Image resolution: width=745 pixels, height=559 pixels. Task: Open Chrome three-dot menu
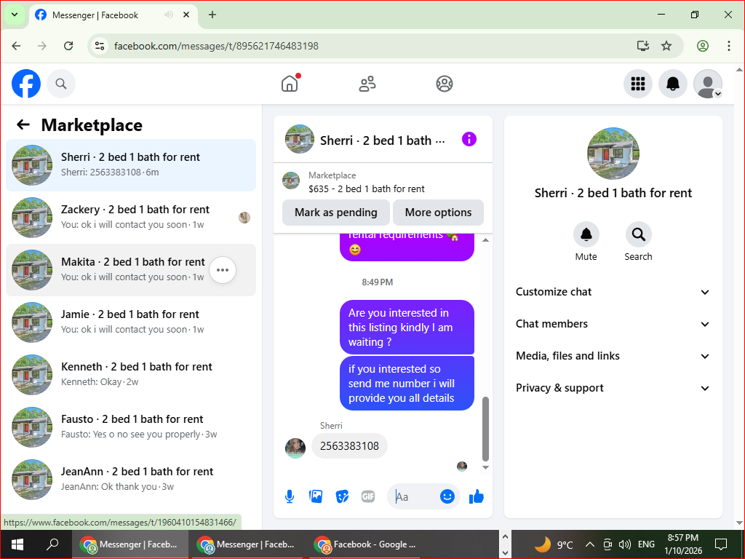[x=729, y=46]
